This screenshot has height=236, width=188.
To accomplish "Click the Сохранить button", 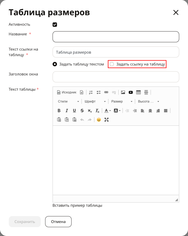I will 25,221.
